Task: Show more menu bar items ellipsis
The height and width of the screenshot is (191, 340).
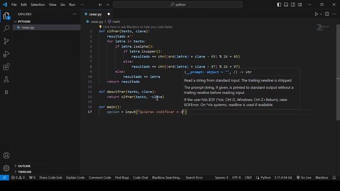Action: [82, 5]
